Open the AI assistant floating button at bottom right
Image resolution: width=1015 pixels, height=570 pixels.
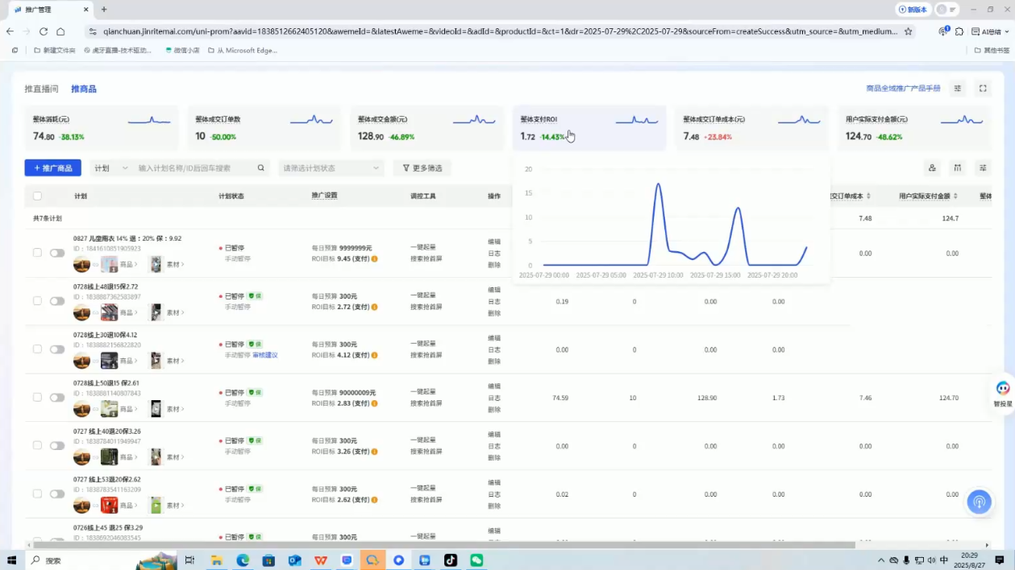click(x=979, y=502)
